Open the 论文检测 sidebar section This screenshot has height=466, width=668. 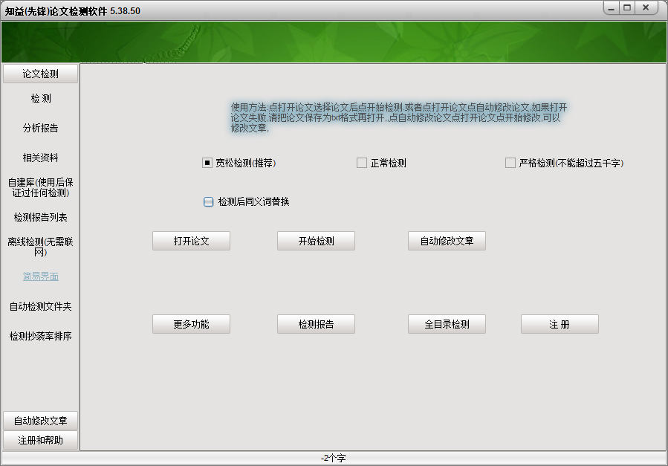(x=40, y=74)
